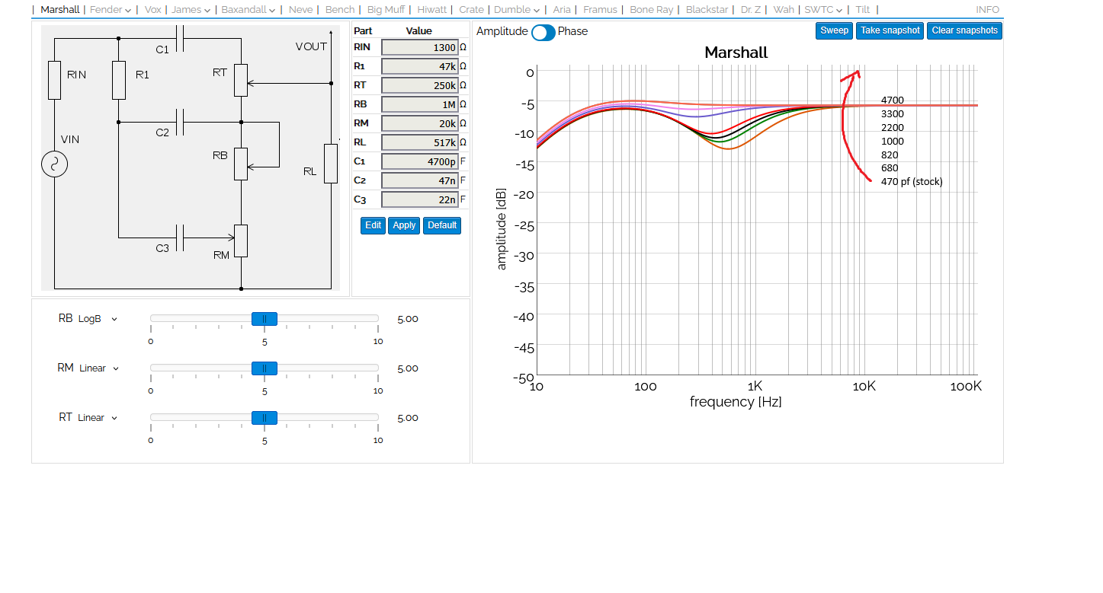Click the RL resistor symbol in schematic

pyautogui.click(x=330, y=163)
